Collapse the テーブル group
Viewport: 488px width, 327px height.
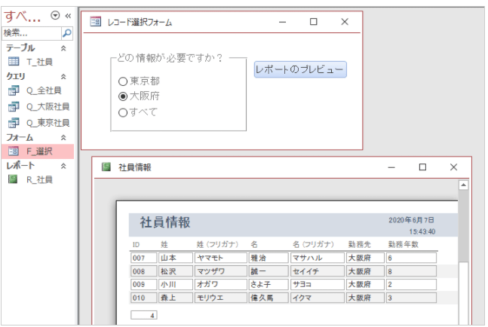tap(63, 47)
